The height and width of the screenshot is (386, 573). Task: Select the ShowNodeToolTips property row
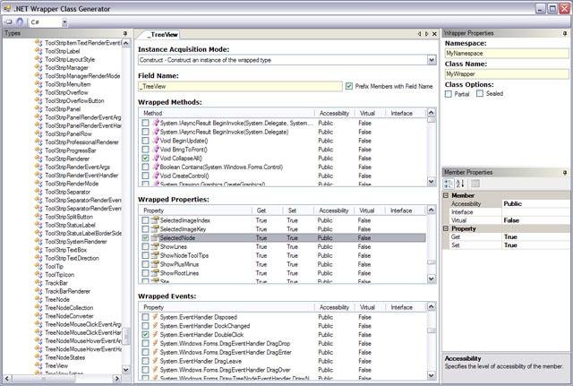(282, 255)
